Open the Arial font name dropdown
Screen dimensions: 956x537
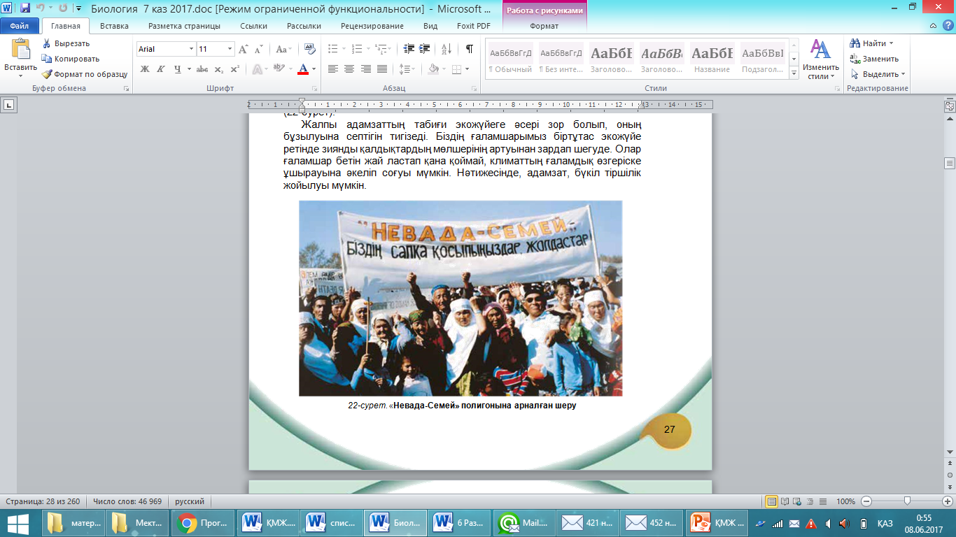(x=192, y=49)
